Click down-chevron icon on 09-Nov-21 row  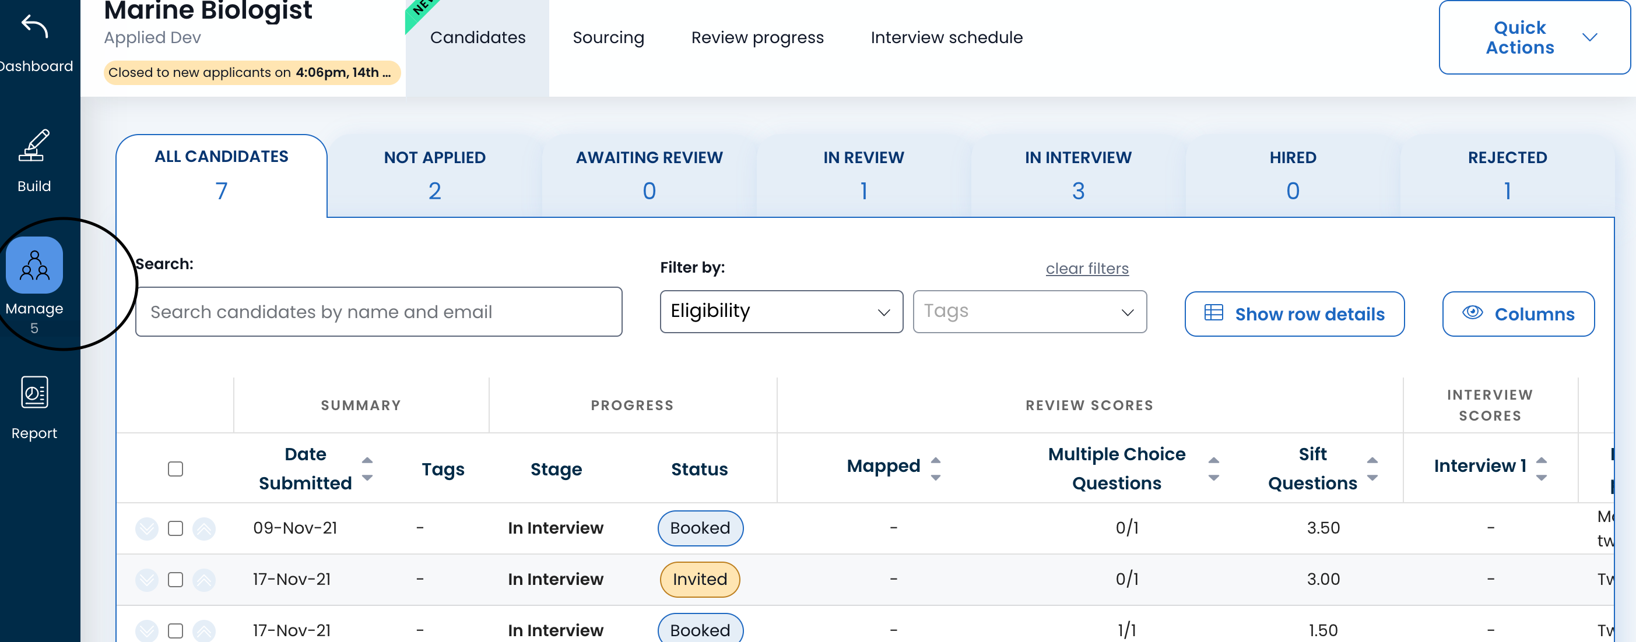tap(147, 528)
